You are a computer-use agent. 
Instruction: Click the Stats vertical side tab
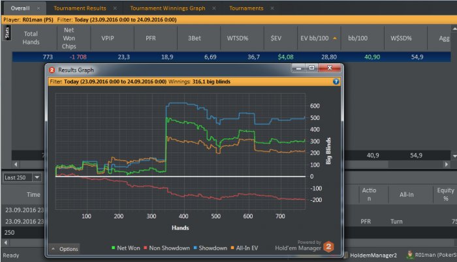[x=7, y=33]
